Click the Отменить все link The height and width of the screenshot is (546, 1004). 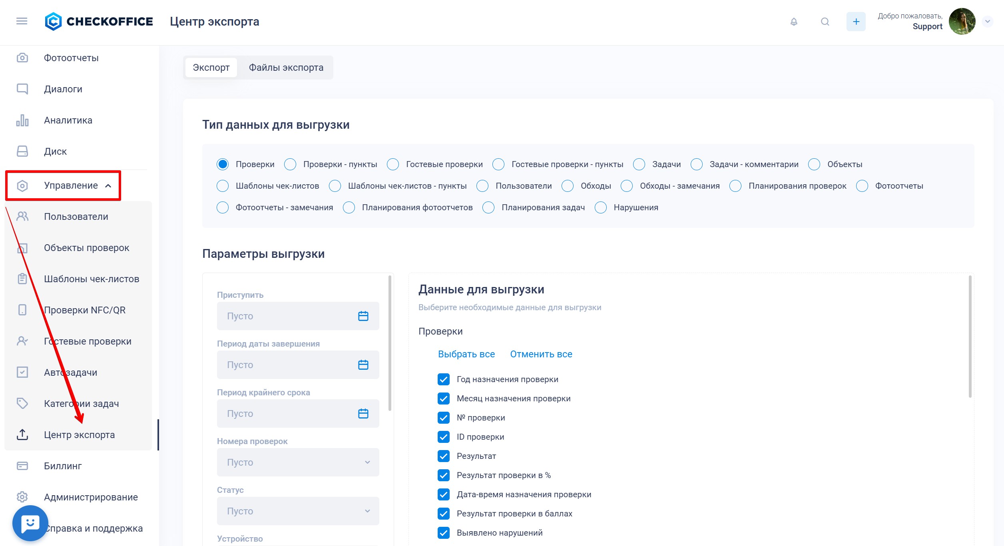[x=541, y=354]
